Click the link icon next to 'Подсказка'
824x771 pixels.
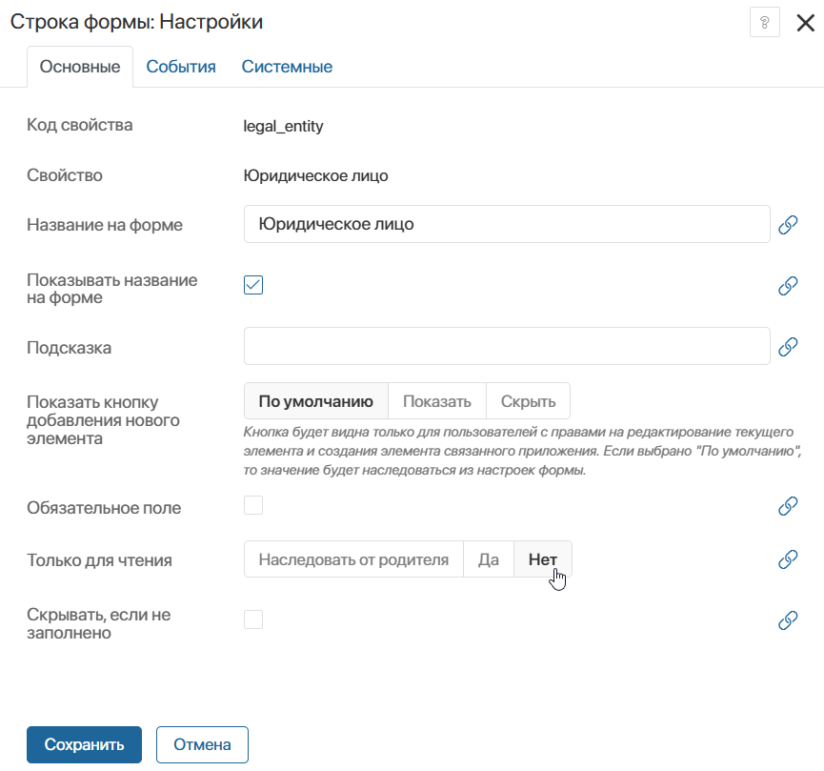tap(788, 346)
